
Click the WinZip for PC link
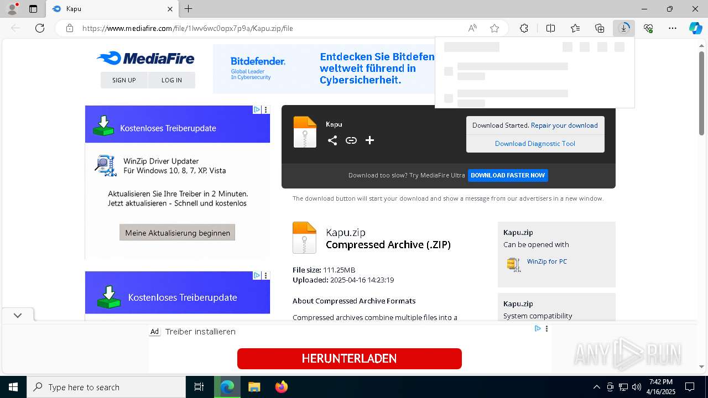click(547, 261)
